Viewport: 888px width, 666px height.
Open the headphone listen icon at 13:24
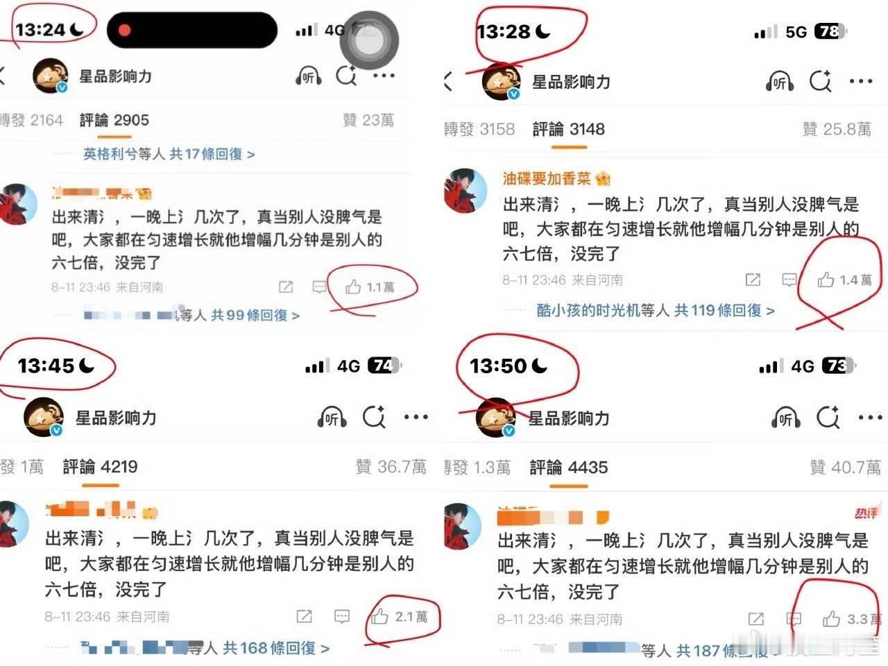[x=308, y=76]
